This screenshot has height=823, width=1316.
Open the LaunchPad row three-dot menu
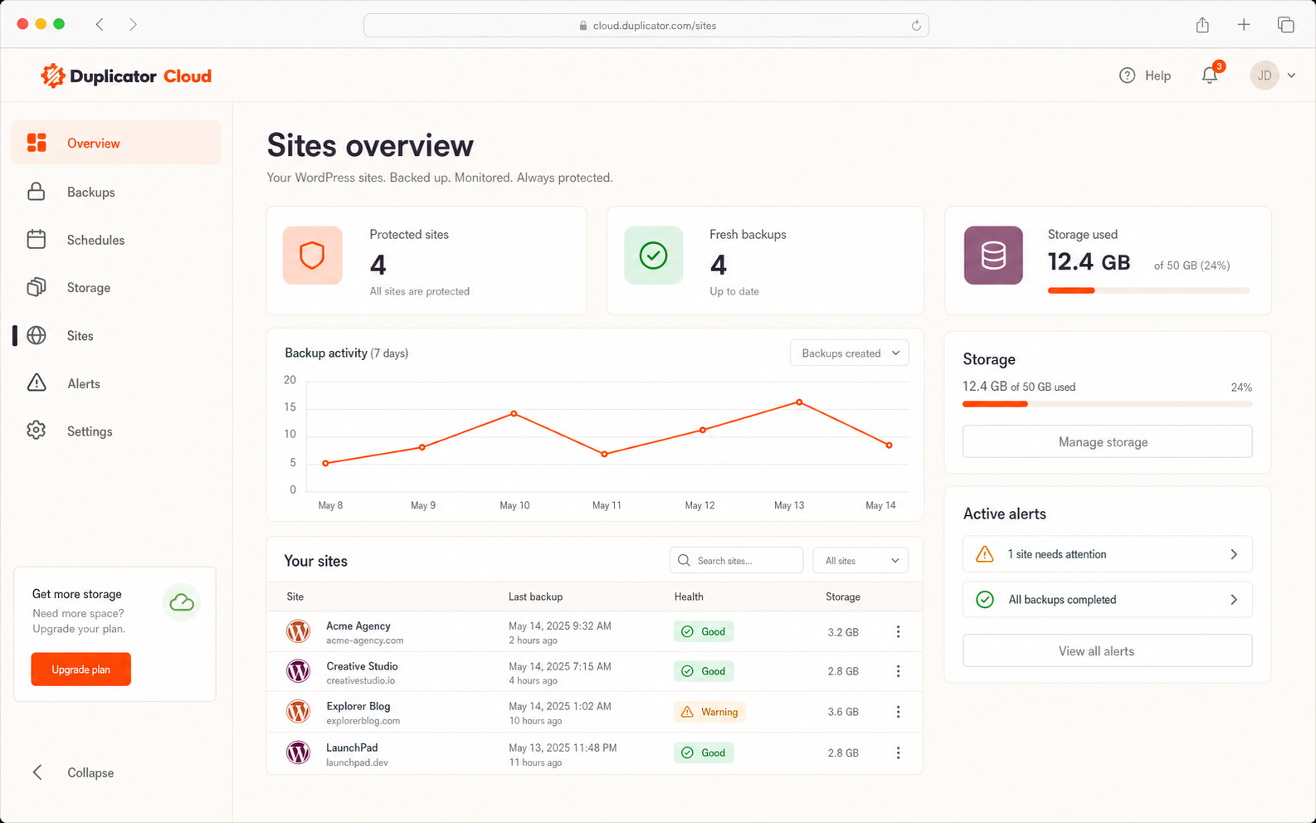point(898,752)
